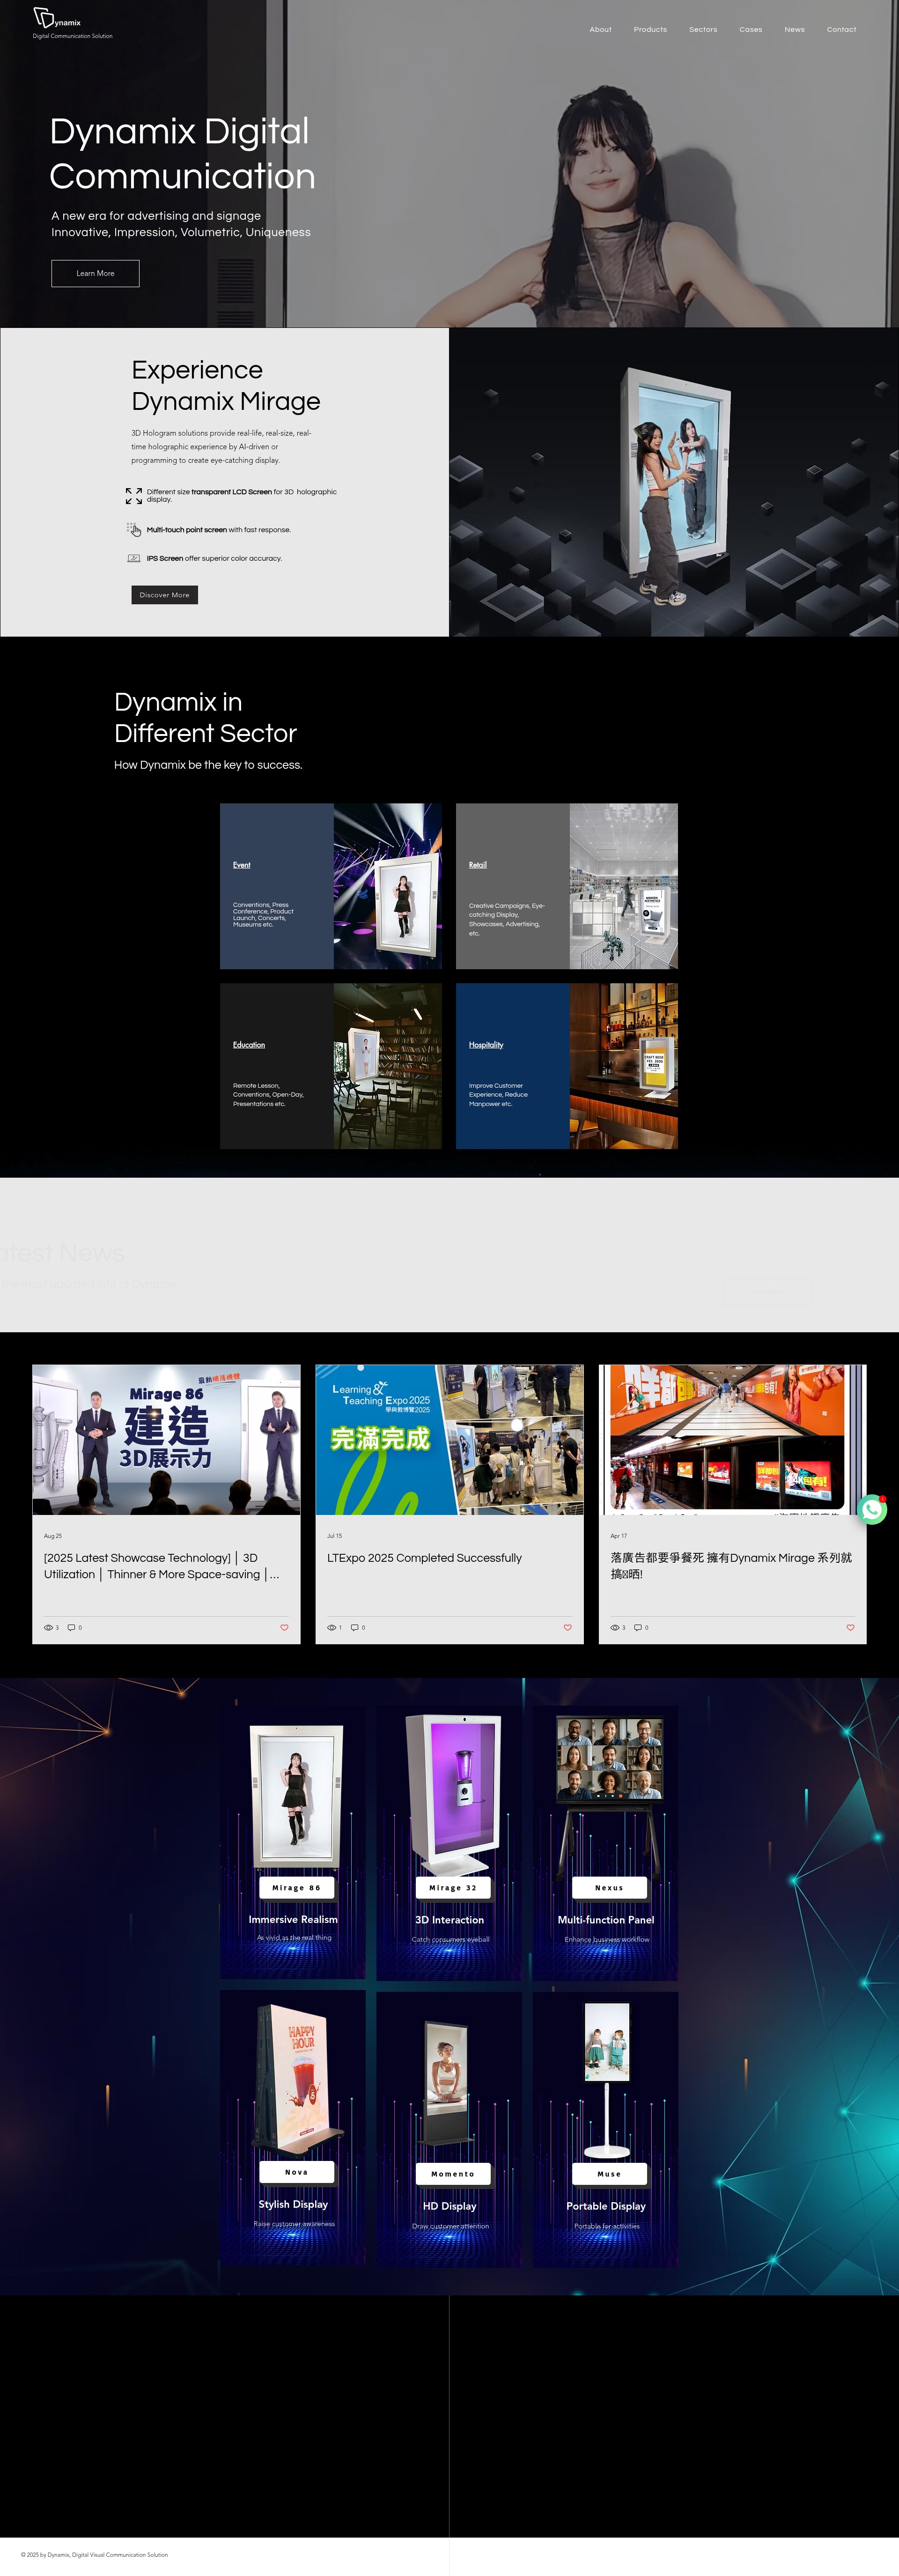This screenshot has height=2576, width=899.
Task: Open the Products menu item
Action: (x=650, y=29)
